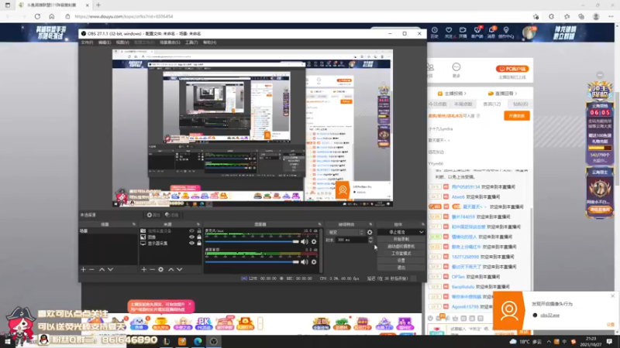Pop out the Scenes dock panel
620x348 pixels.
point(133,224)
